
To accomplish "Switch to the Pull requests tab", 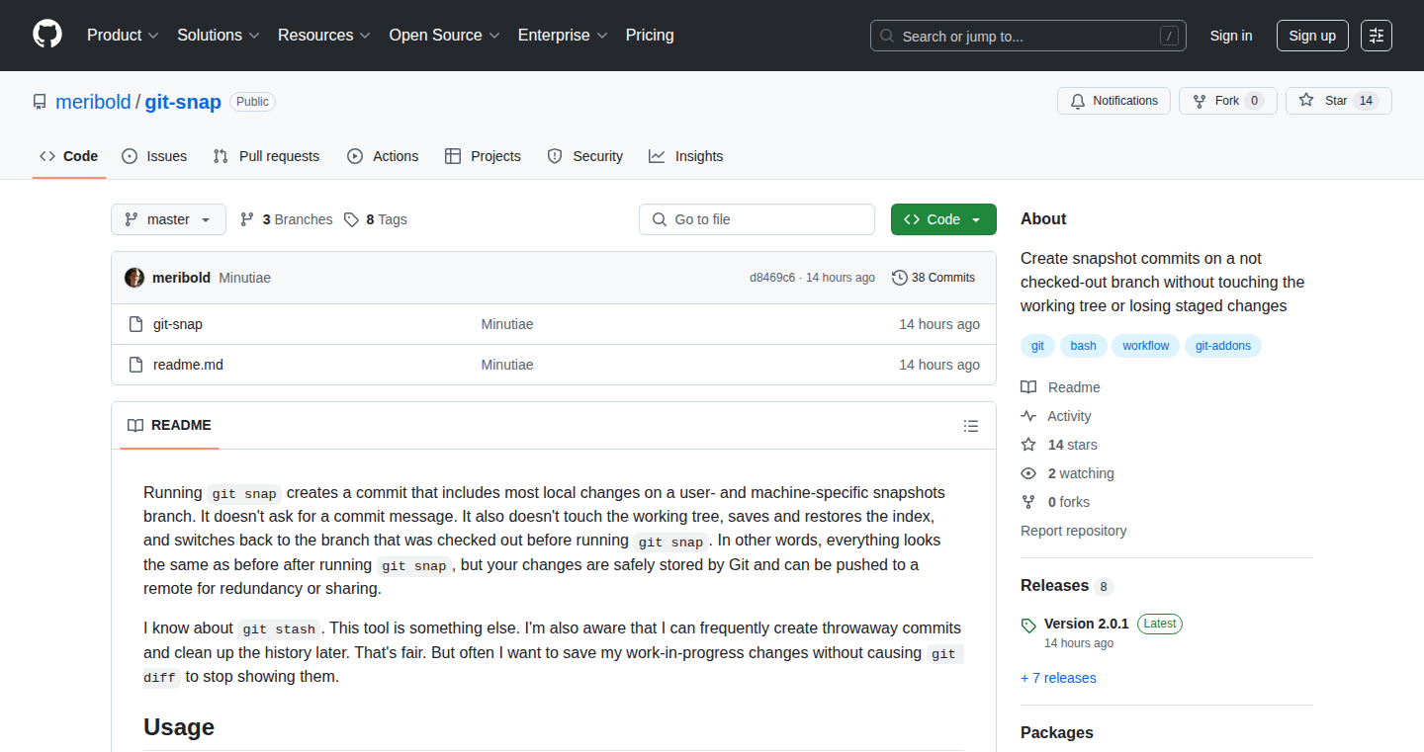I will pyautogui.click(x=266, y=156).
